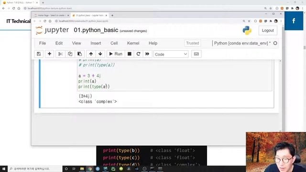306x172 pixels.
Task: Click the background window's localhost address bar
Action: (50, 9)
